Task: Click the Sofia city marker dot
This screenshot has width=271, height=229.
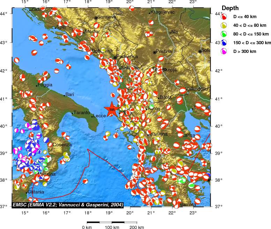Action: 200,52
